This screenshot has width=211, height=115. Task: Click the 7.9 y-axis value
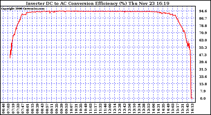pos(203,91)
